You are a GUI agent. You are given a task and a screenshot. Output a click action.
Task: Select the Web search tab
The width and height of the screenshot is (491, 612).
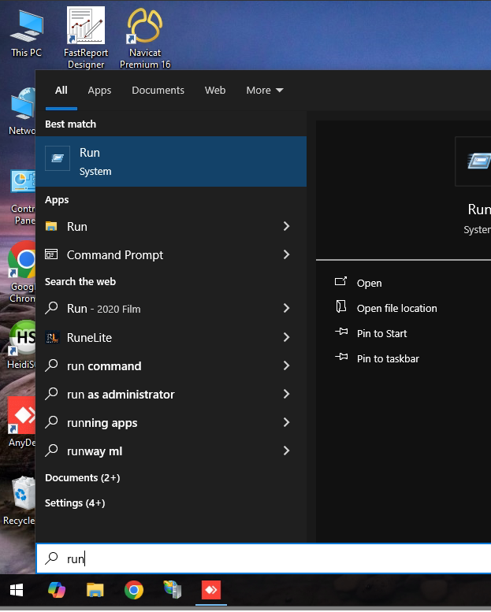[215, 91]
